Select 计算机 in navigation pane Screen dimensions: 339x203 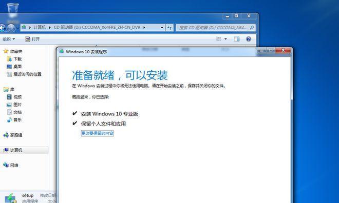tap(16, 150)
